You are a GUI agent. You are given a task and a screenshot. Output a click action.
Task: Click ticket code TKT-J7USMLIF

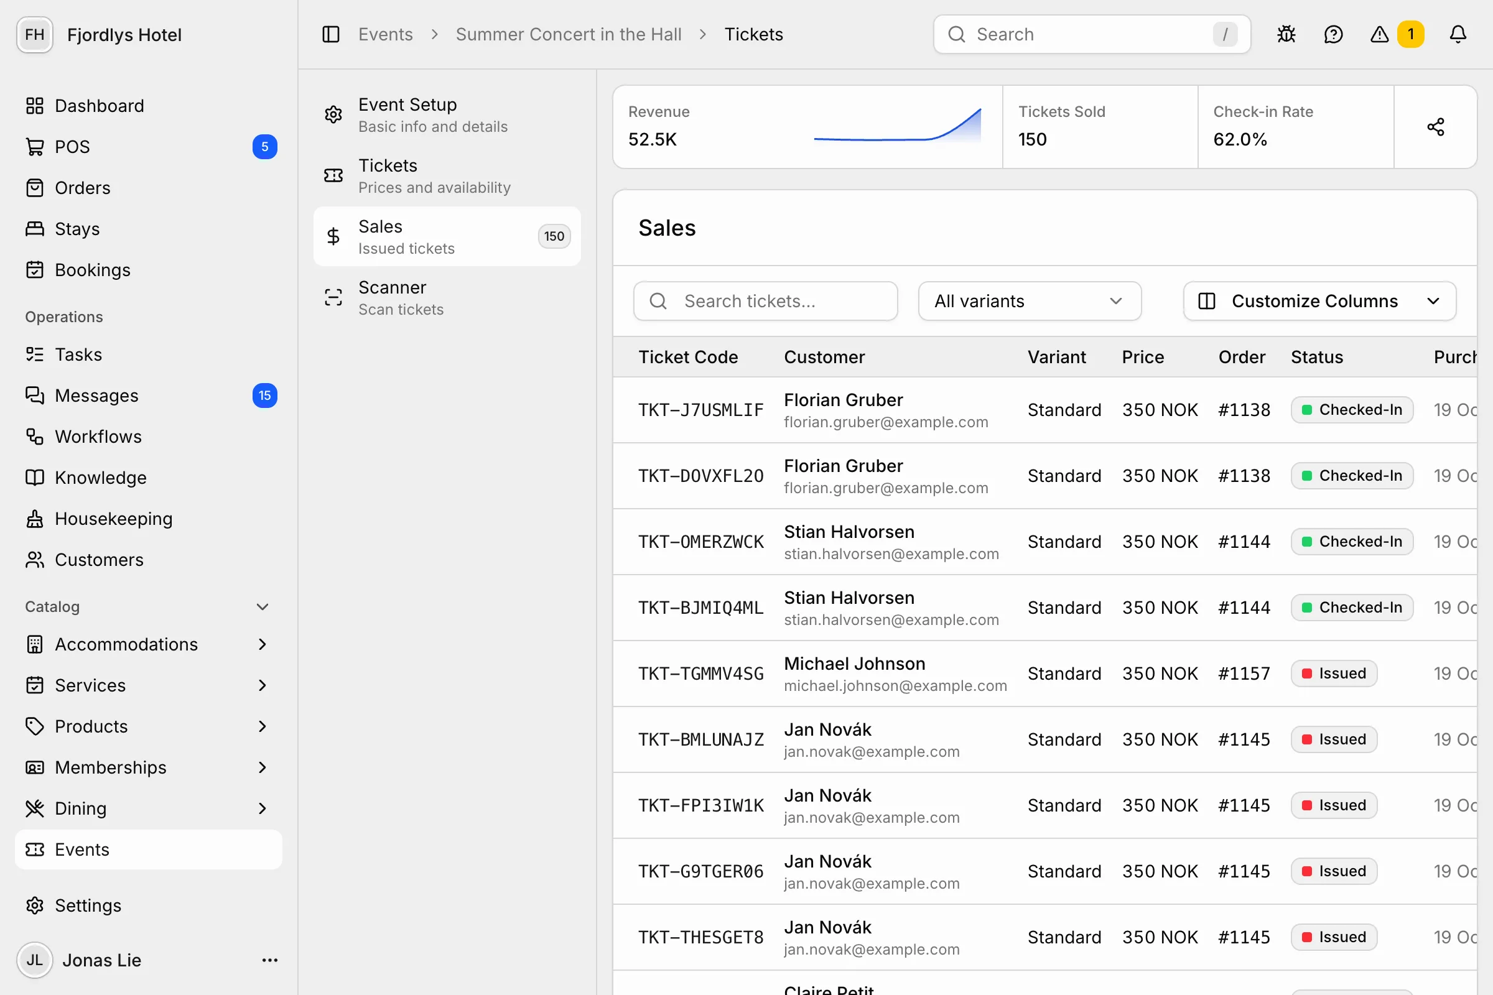(x=701, y=410)
